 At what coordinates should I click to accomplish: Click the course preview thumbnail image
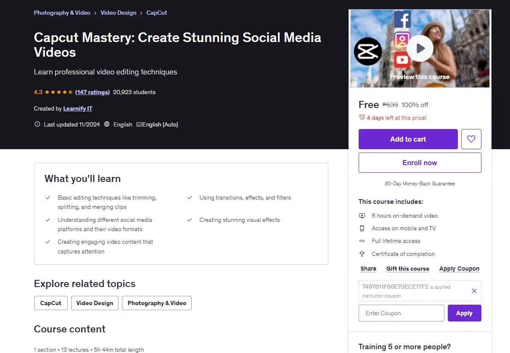[x=420, y=48]
